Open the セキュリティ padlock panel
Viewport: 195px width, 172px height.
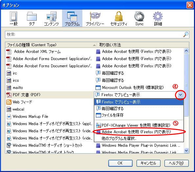[x=119, y=18]
